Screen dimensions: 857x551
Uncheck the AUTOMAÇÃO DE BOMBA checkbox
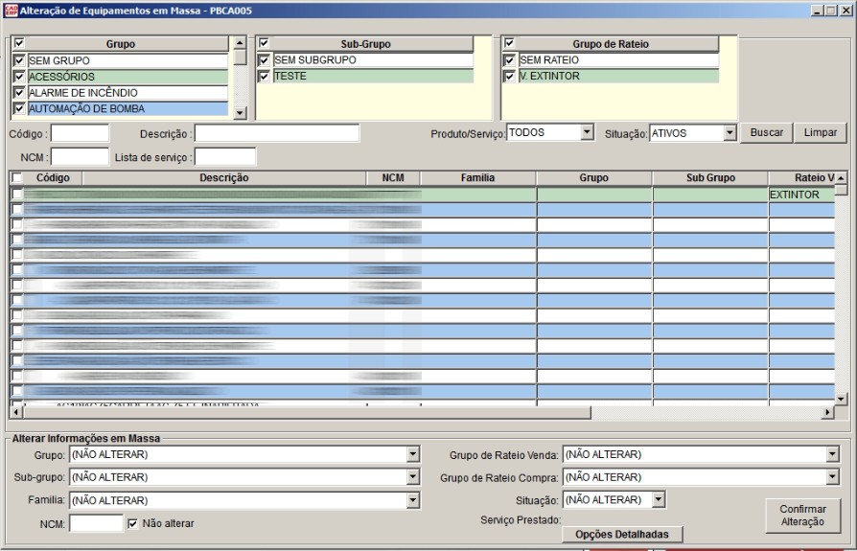tap(19, 108)
